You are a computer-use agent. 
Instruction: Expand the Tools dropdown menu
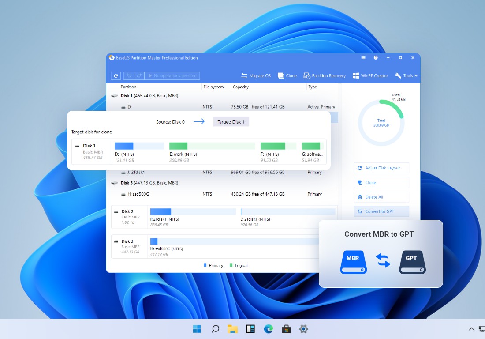pyautogui.click(x=407, y=76)
